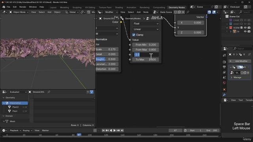Open the Global transform orientation dropdown
The image size is (253, 142).
tap(72, 12)
